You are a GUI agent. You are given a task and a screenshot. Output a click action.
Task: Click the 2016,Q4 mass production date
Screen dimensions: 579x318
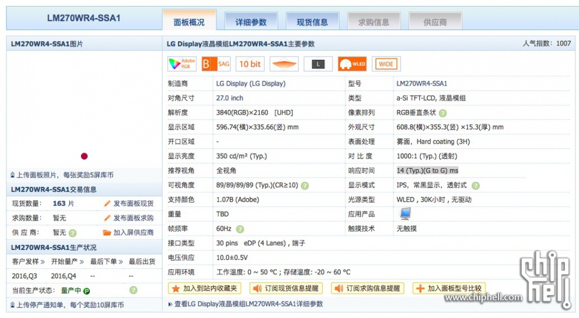(x=63, y=276)
